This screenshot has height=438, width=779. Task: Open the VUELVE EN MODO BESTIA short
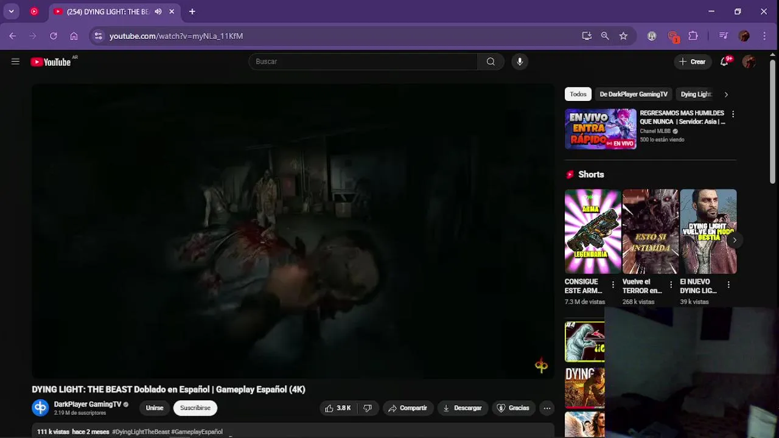708,232
